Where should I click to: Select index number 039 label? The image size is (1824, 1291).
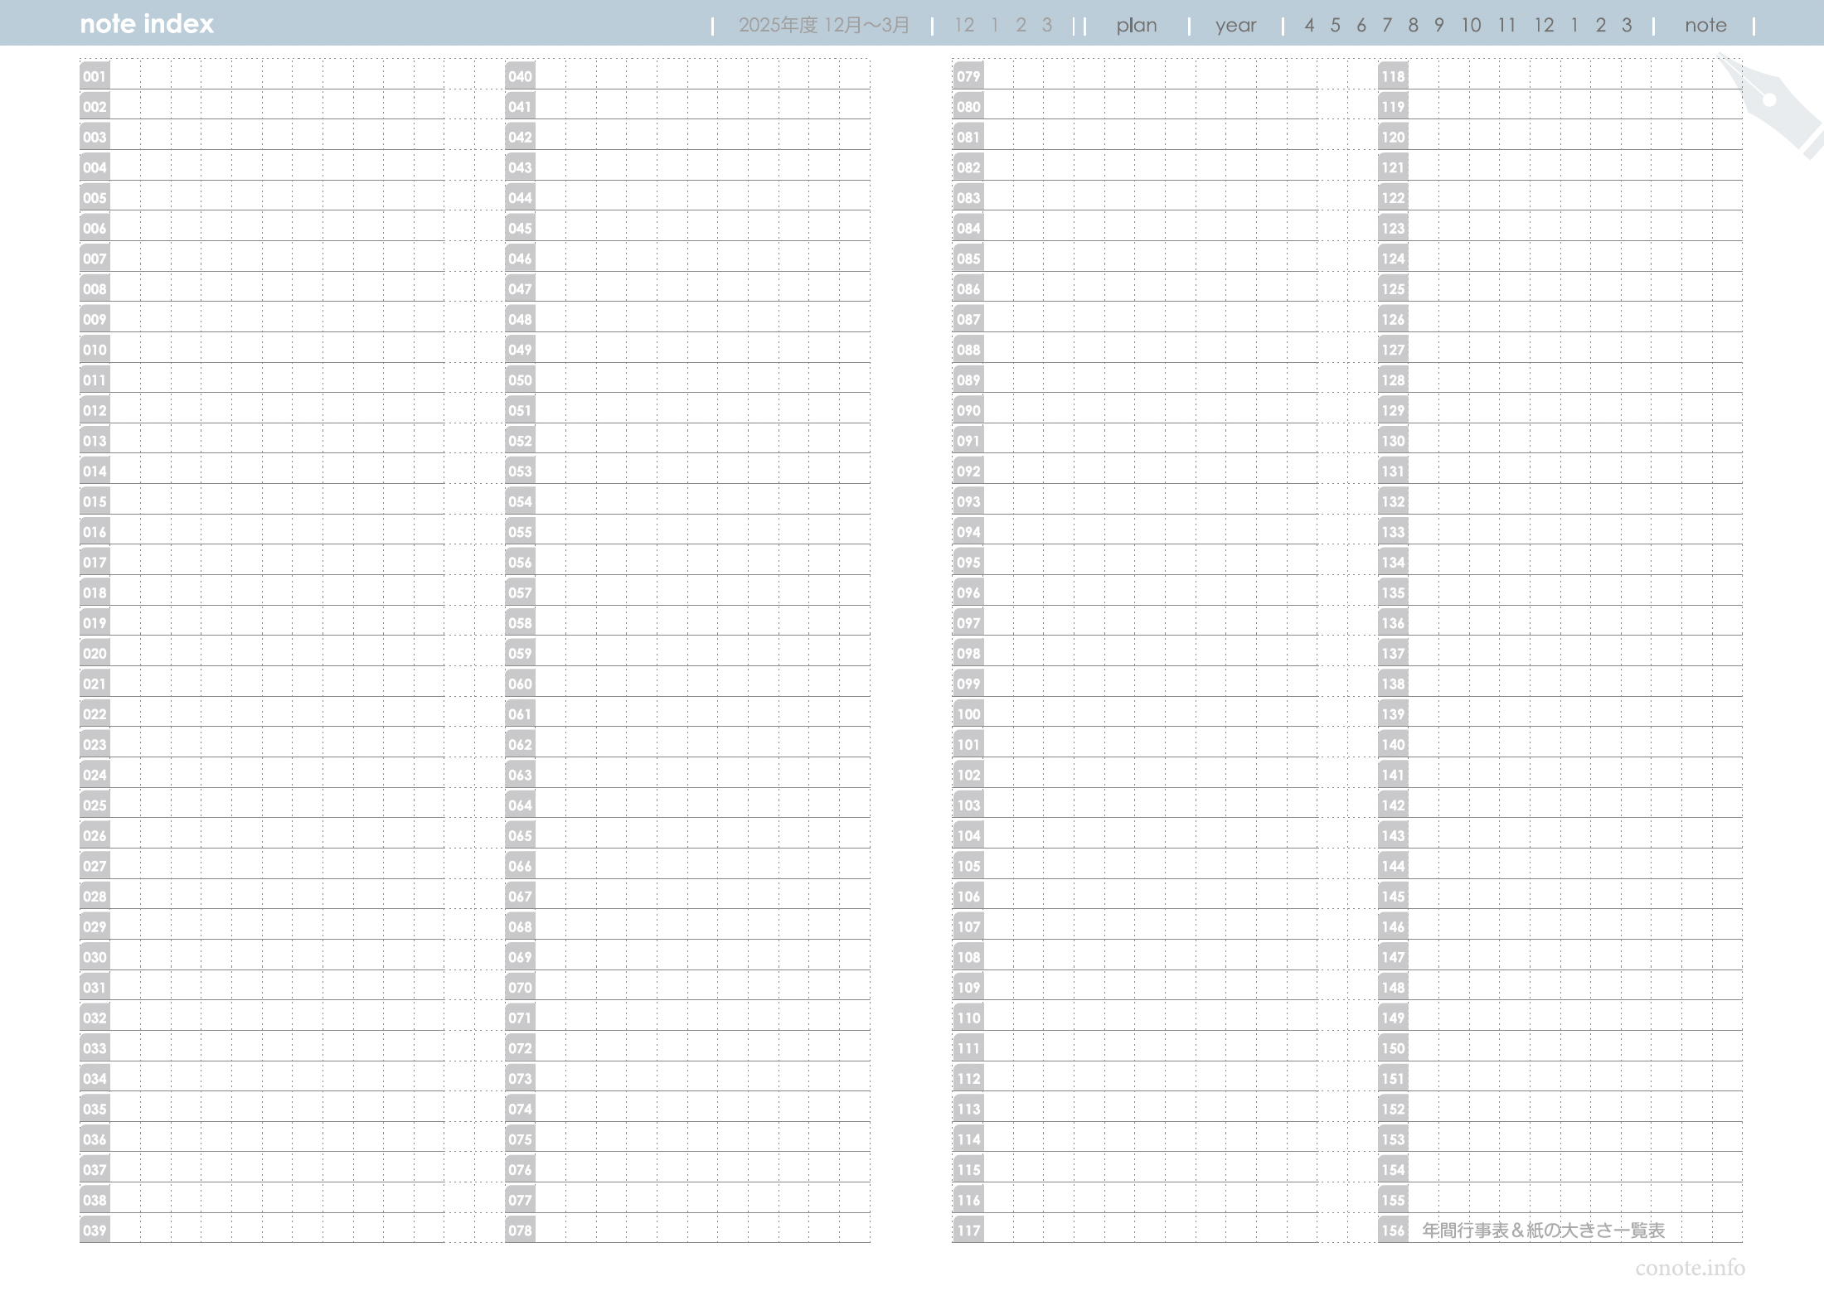[95, 1230]
